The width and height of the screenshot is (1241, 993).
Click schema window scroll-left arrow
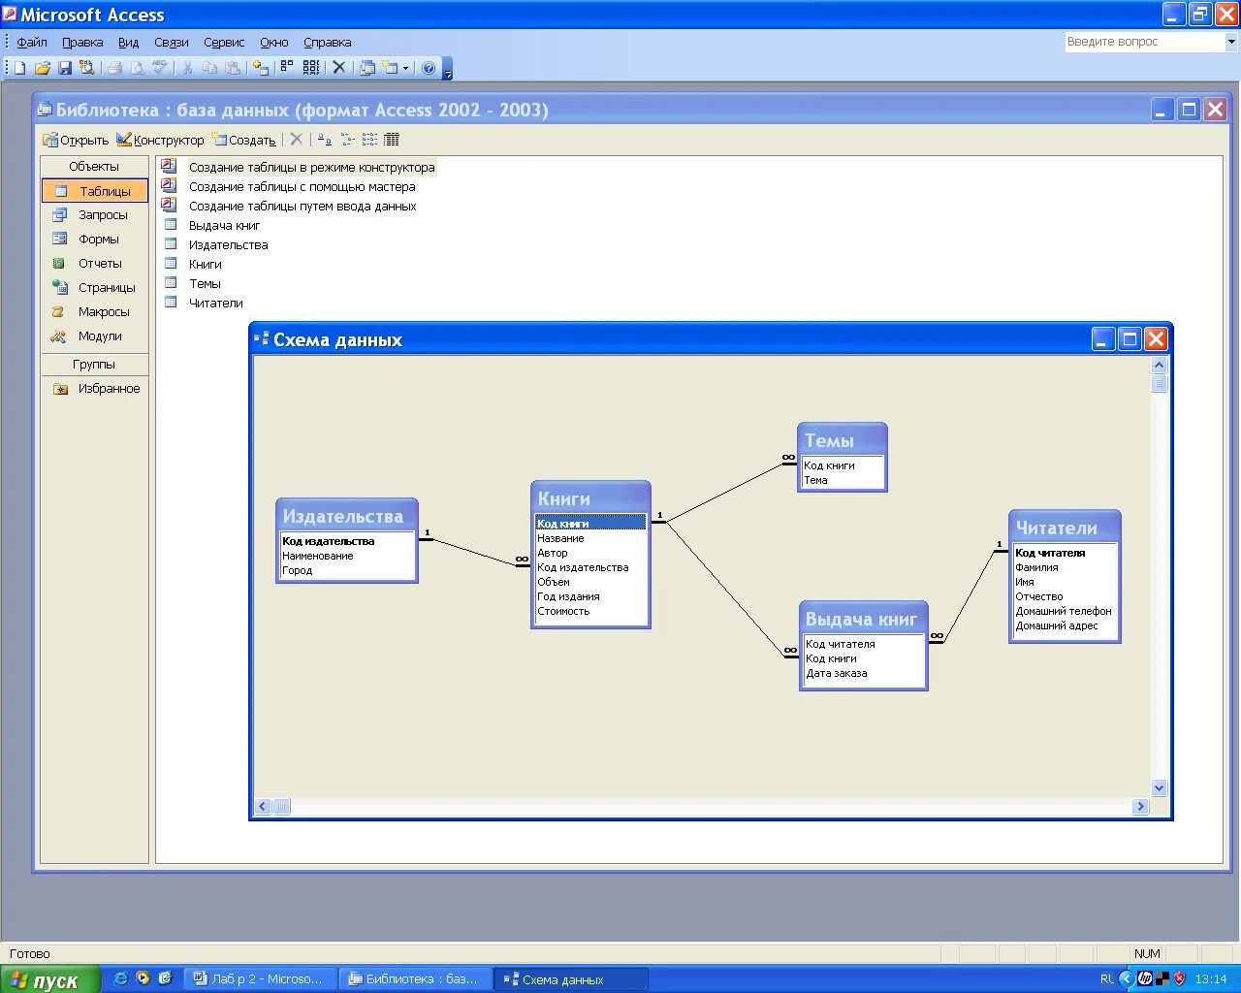(263, 807)
